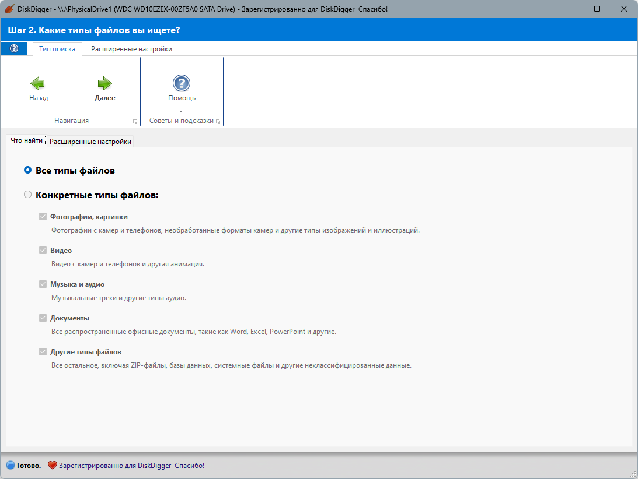Screen dimensions: 638x479
Task: Toggle the Фотографии, картинки checkbox
Action: [x=43, y=217]
